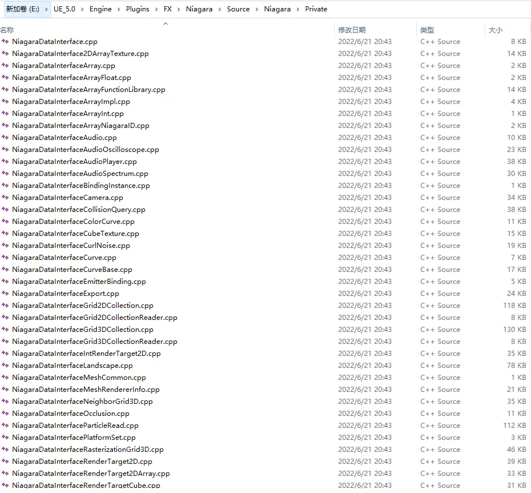Click the file icon of NiagaraDataInterfaceEmitterBinding.cpp
The image size is (531, 493).
[x=5, y=281]
